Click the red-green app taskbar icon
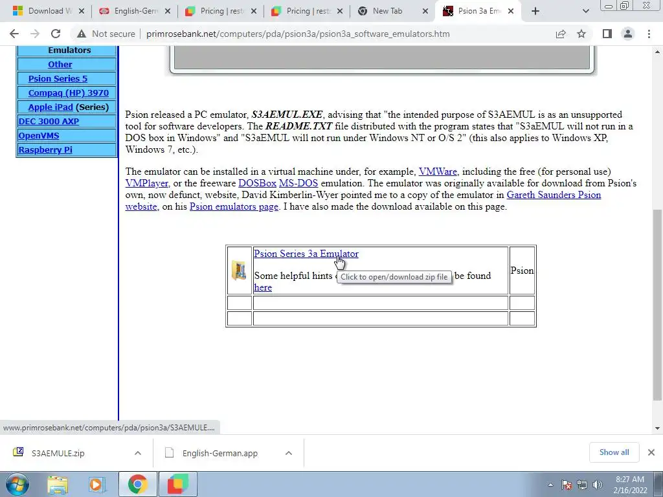The image size is (663, 497). click(x=177, y=485)
